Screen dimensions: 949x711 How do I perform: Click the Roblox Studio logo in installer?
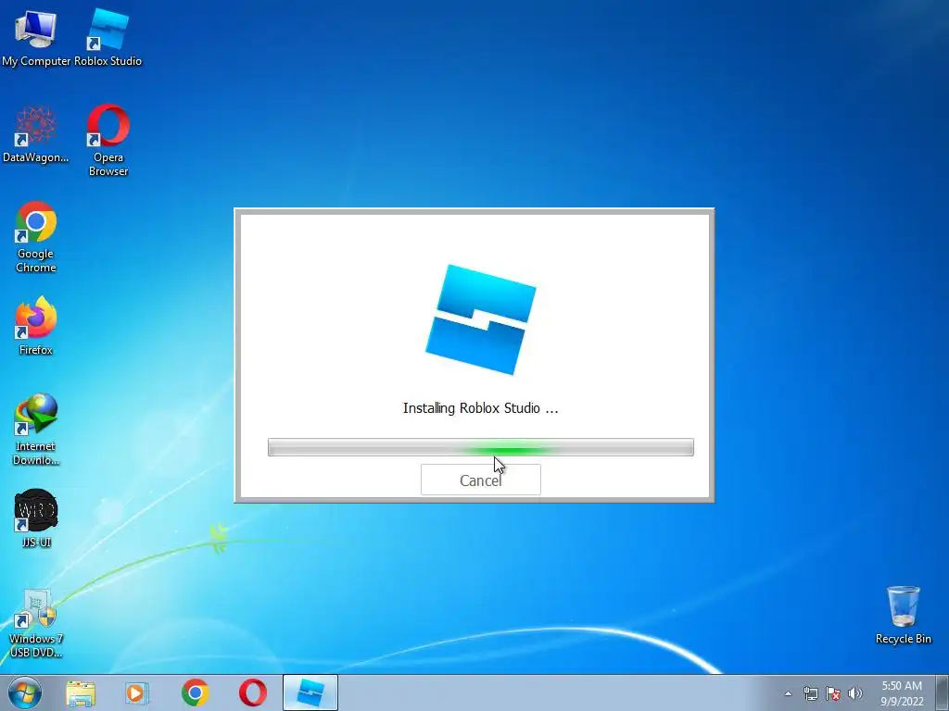pos(481,319)
